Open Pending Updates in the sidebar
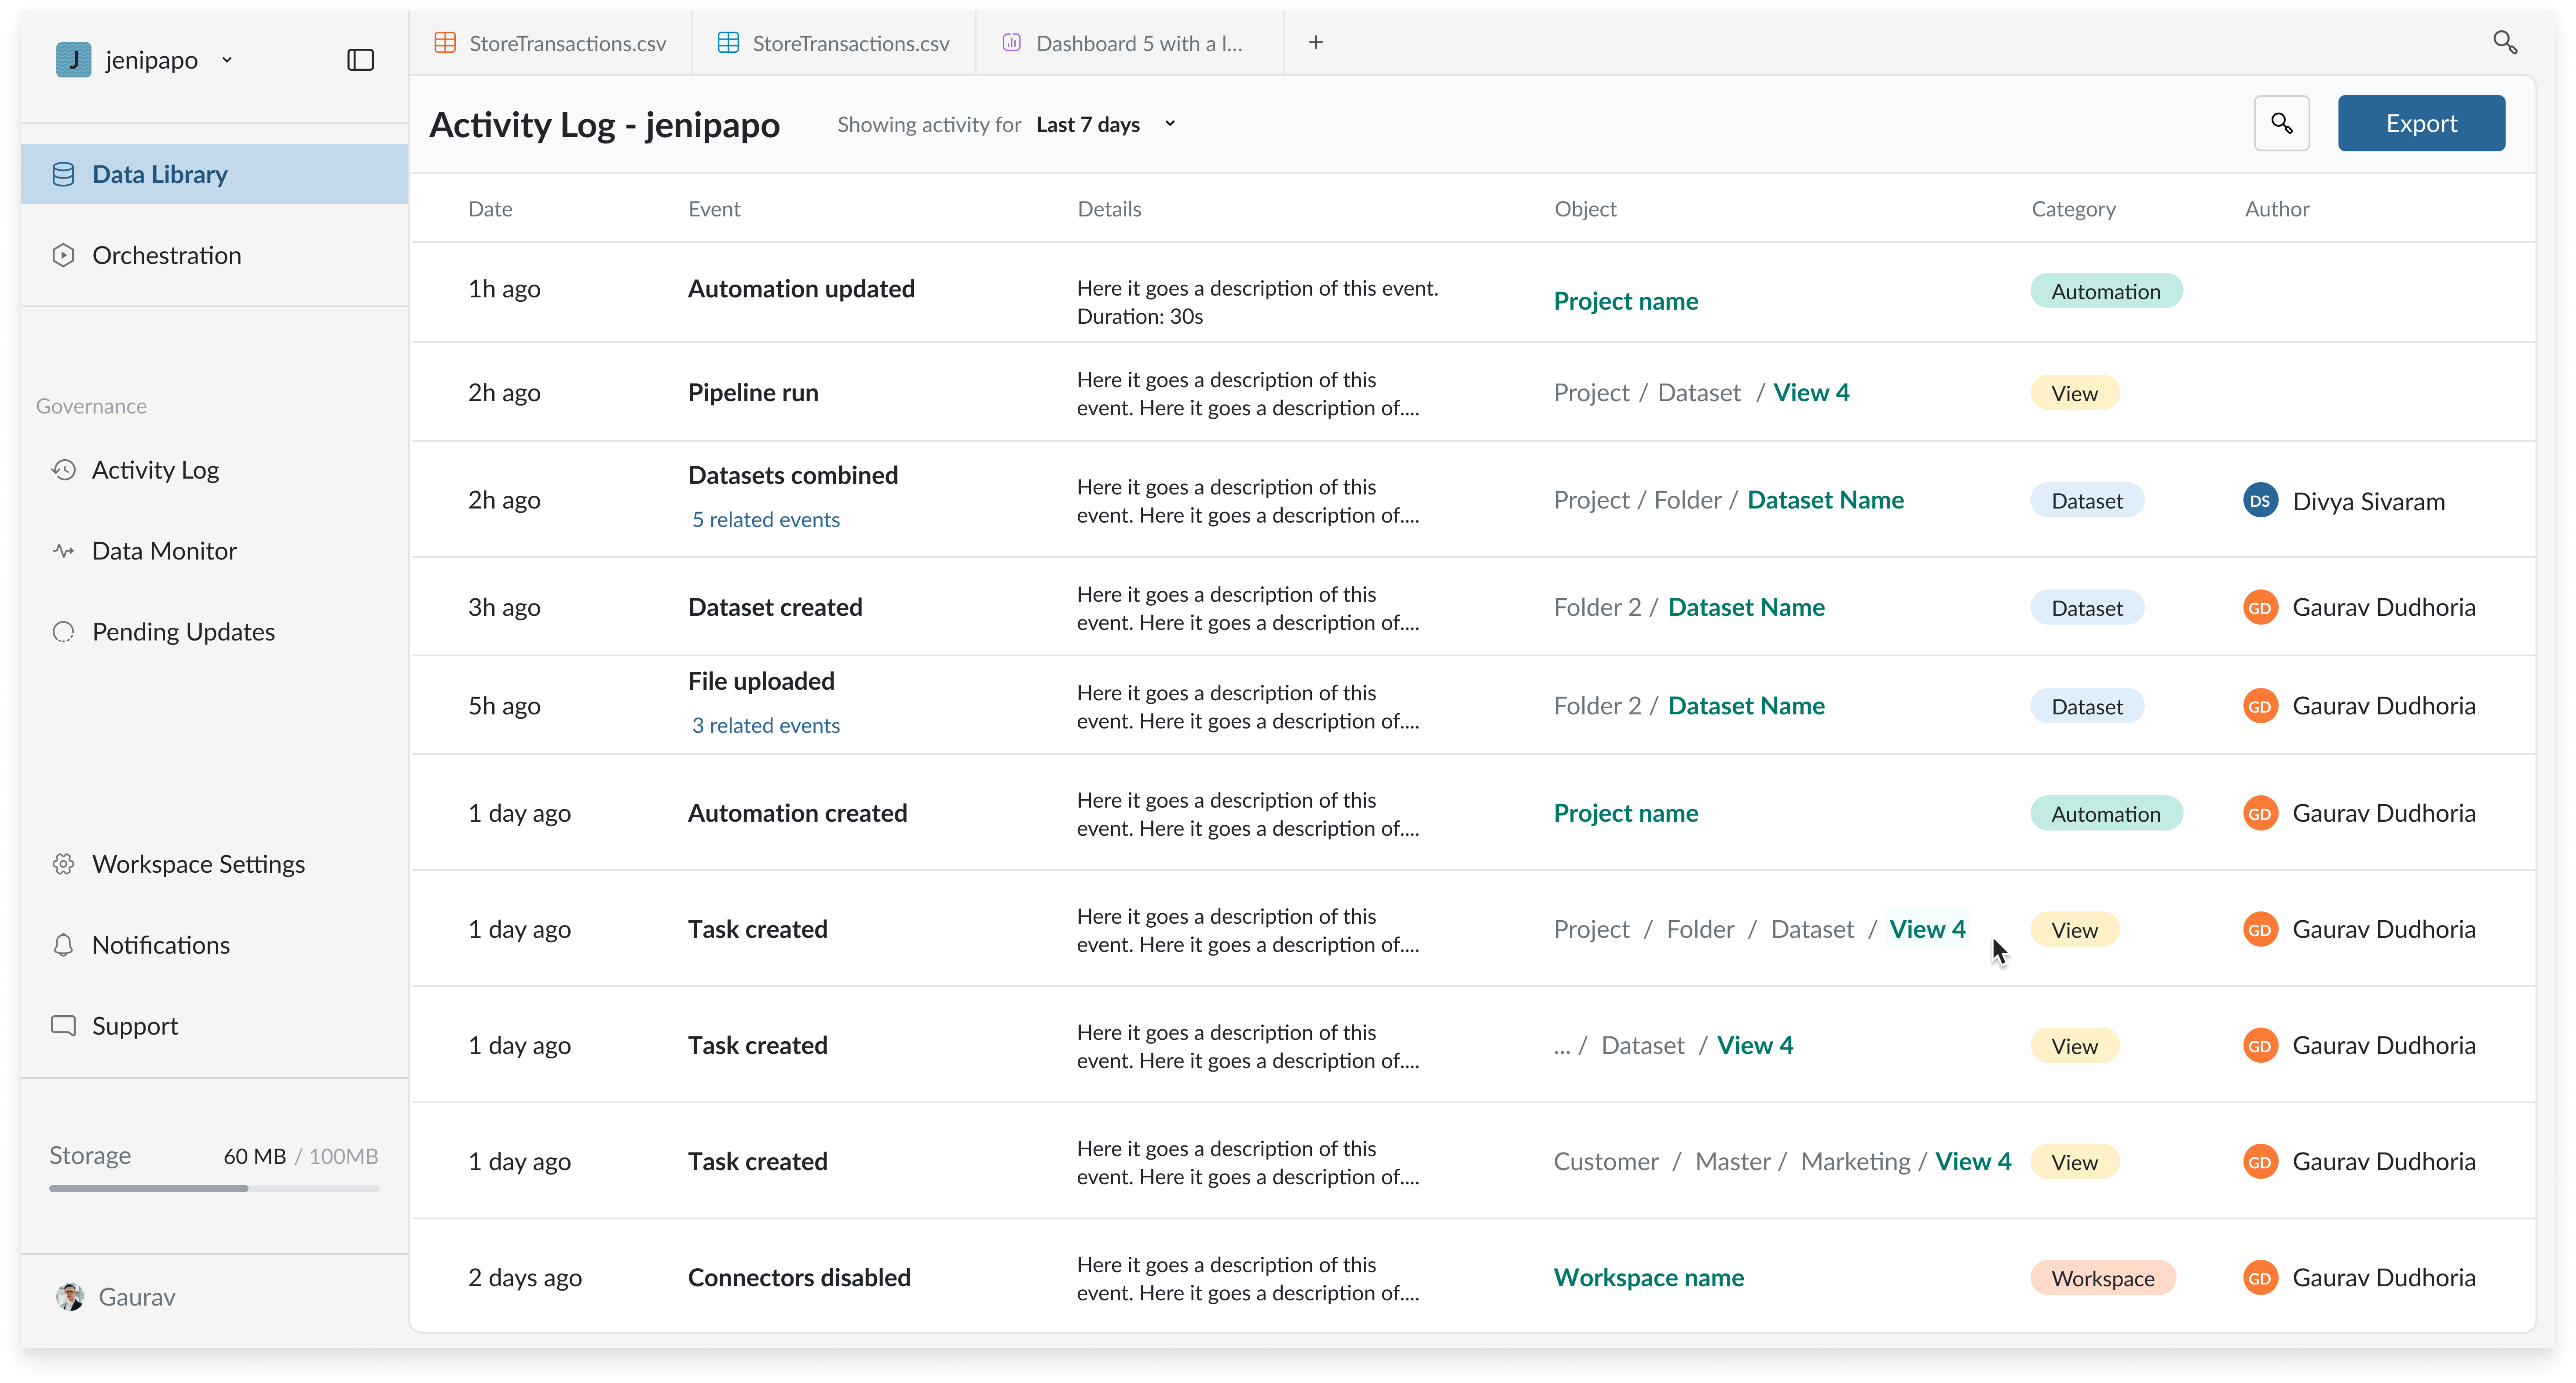 pos(183,632)
